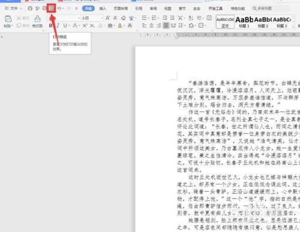This screenshot has height=232, width=300.
Task: Open the 开发工具 ribbon tab
Action: (215, 8)
